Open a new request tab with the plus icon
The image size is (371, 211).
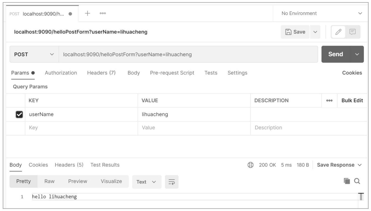pyautogui.click(x=87, y=13)
